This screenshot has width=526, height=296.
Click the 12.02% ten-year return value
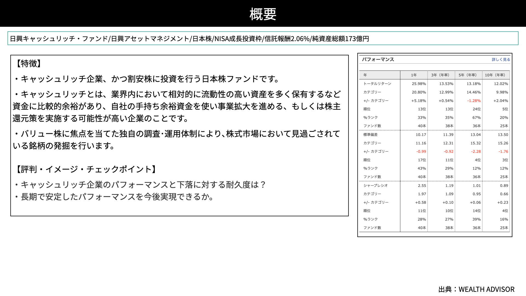click(501, 84)
